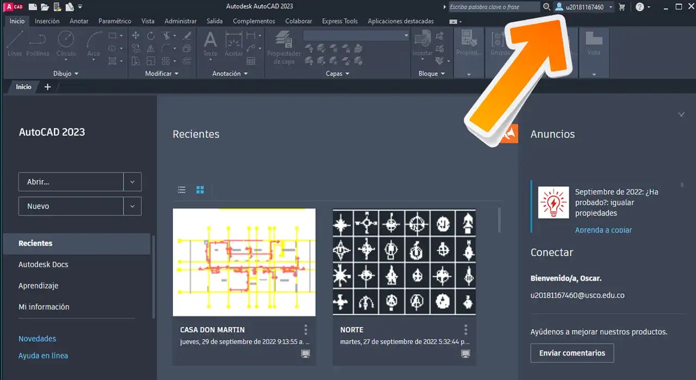Screen dimensions: 696x380
Task: Switch recent files to list view
Action: click(182, 189)
